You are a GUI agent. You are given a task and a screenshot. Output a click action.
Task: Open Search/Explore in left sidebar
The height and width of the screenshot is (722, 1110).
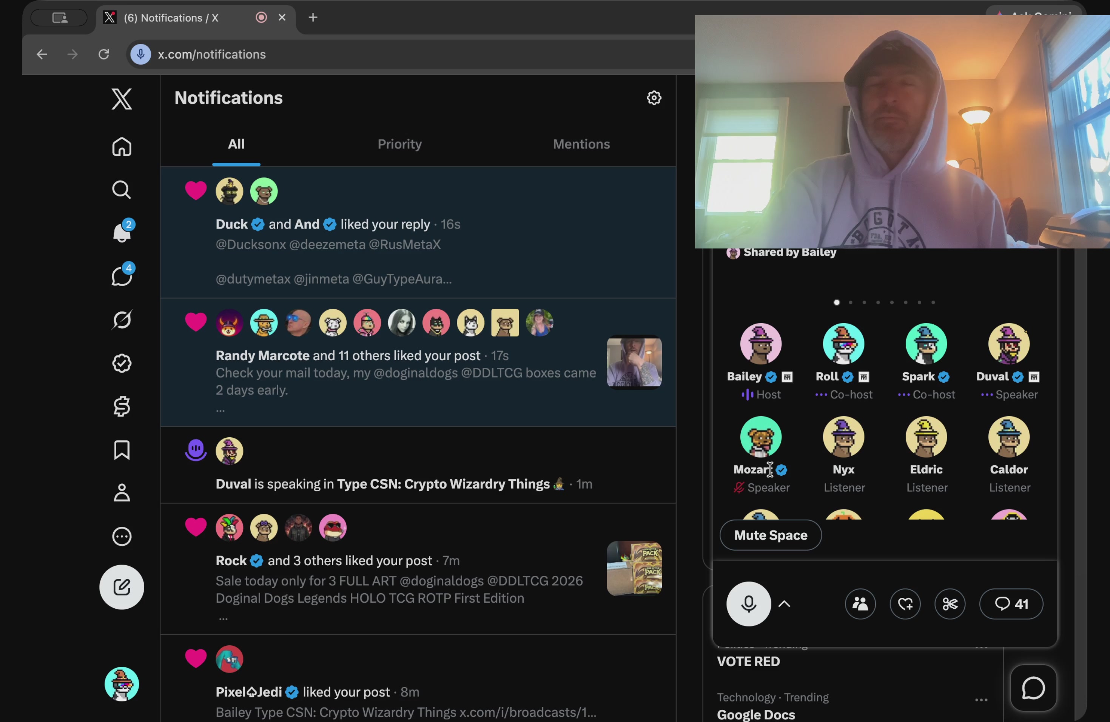122,190
